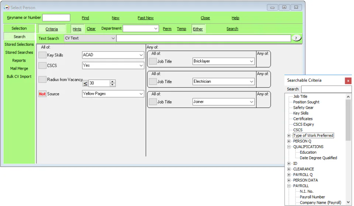Expand the PERSON DATA tree node

[289, 180]
